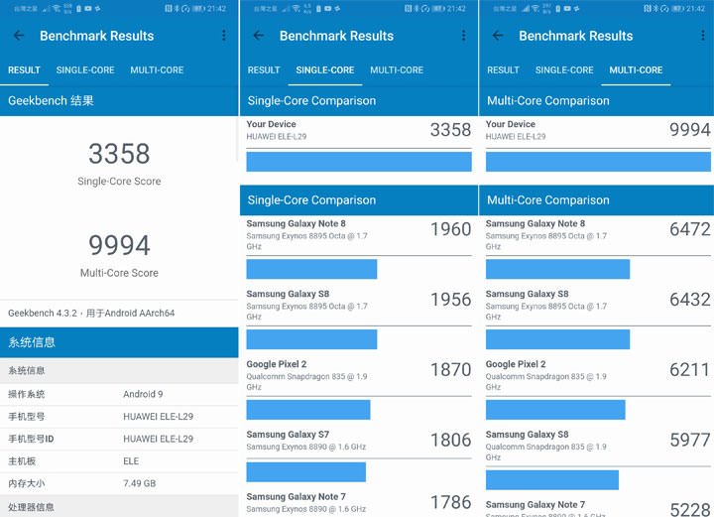This screenshot has height=517, width=714.
Task: Tap the Wi-Fi icon on the Multi-Core Comparison screen
Action: click(x=535, y=8)
